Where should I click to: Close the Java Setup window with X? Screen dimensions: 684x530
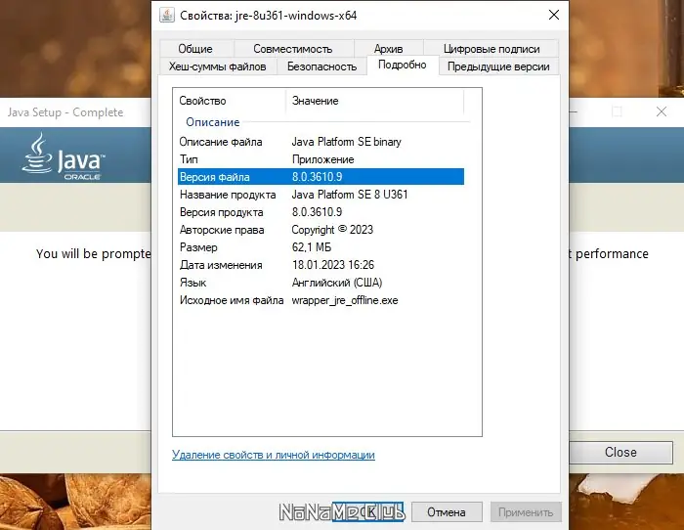(662, 111)
